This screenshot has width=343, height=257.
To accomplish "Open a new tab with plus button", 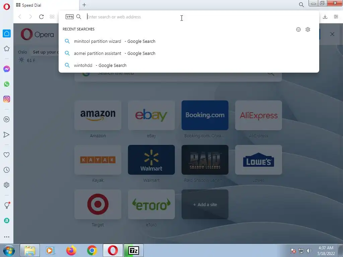I will tap(84, 5).
